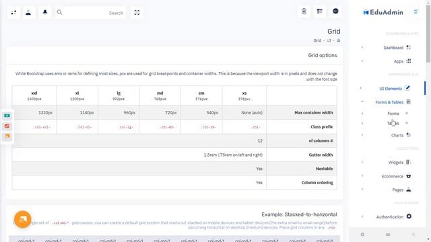431x242 pixels.
Task: Expand the Tables submenu chevron
Action: 362,124
